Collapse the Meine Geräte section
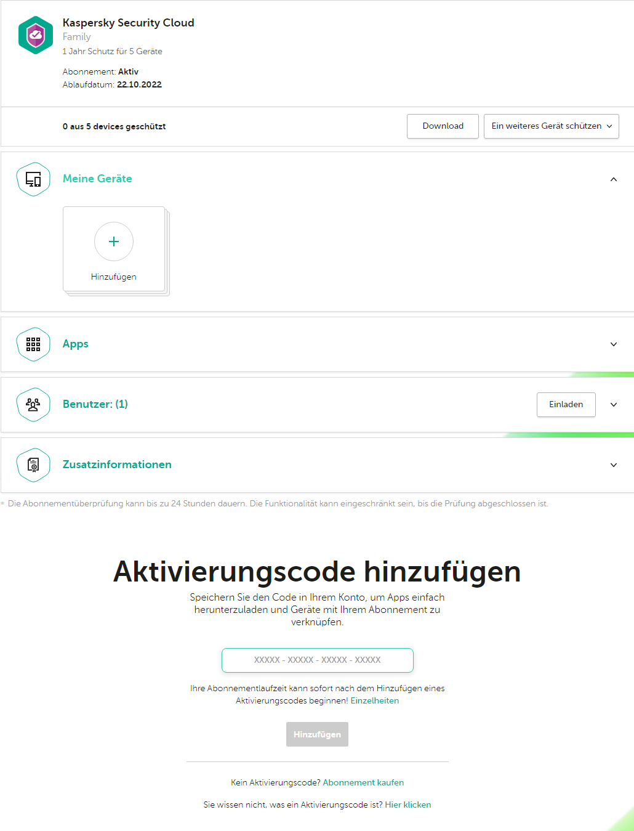Image resolution: width=634 pixels, height=831 pixels. click(613, 179)
